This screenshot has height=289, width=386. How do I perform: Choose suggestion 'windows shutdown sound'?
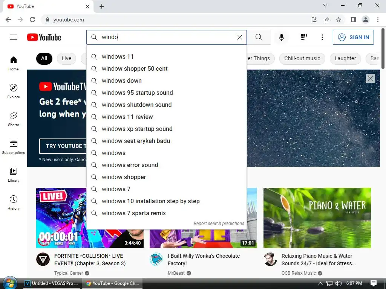166,105
